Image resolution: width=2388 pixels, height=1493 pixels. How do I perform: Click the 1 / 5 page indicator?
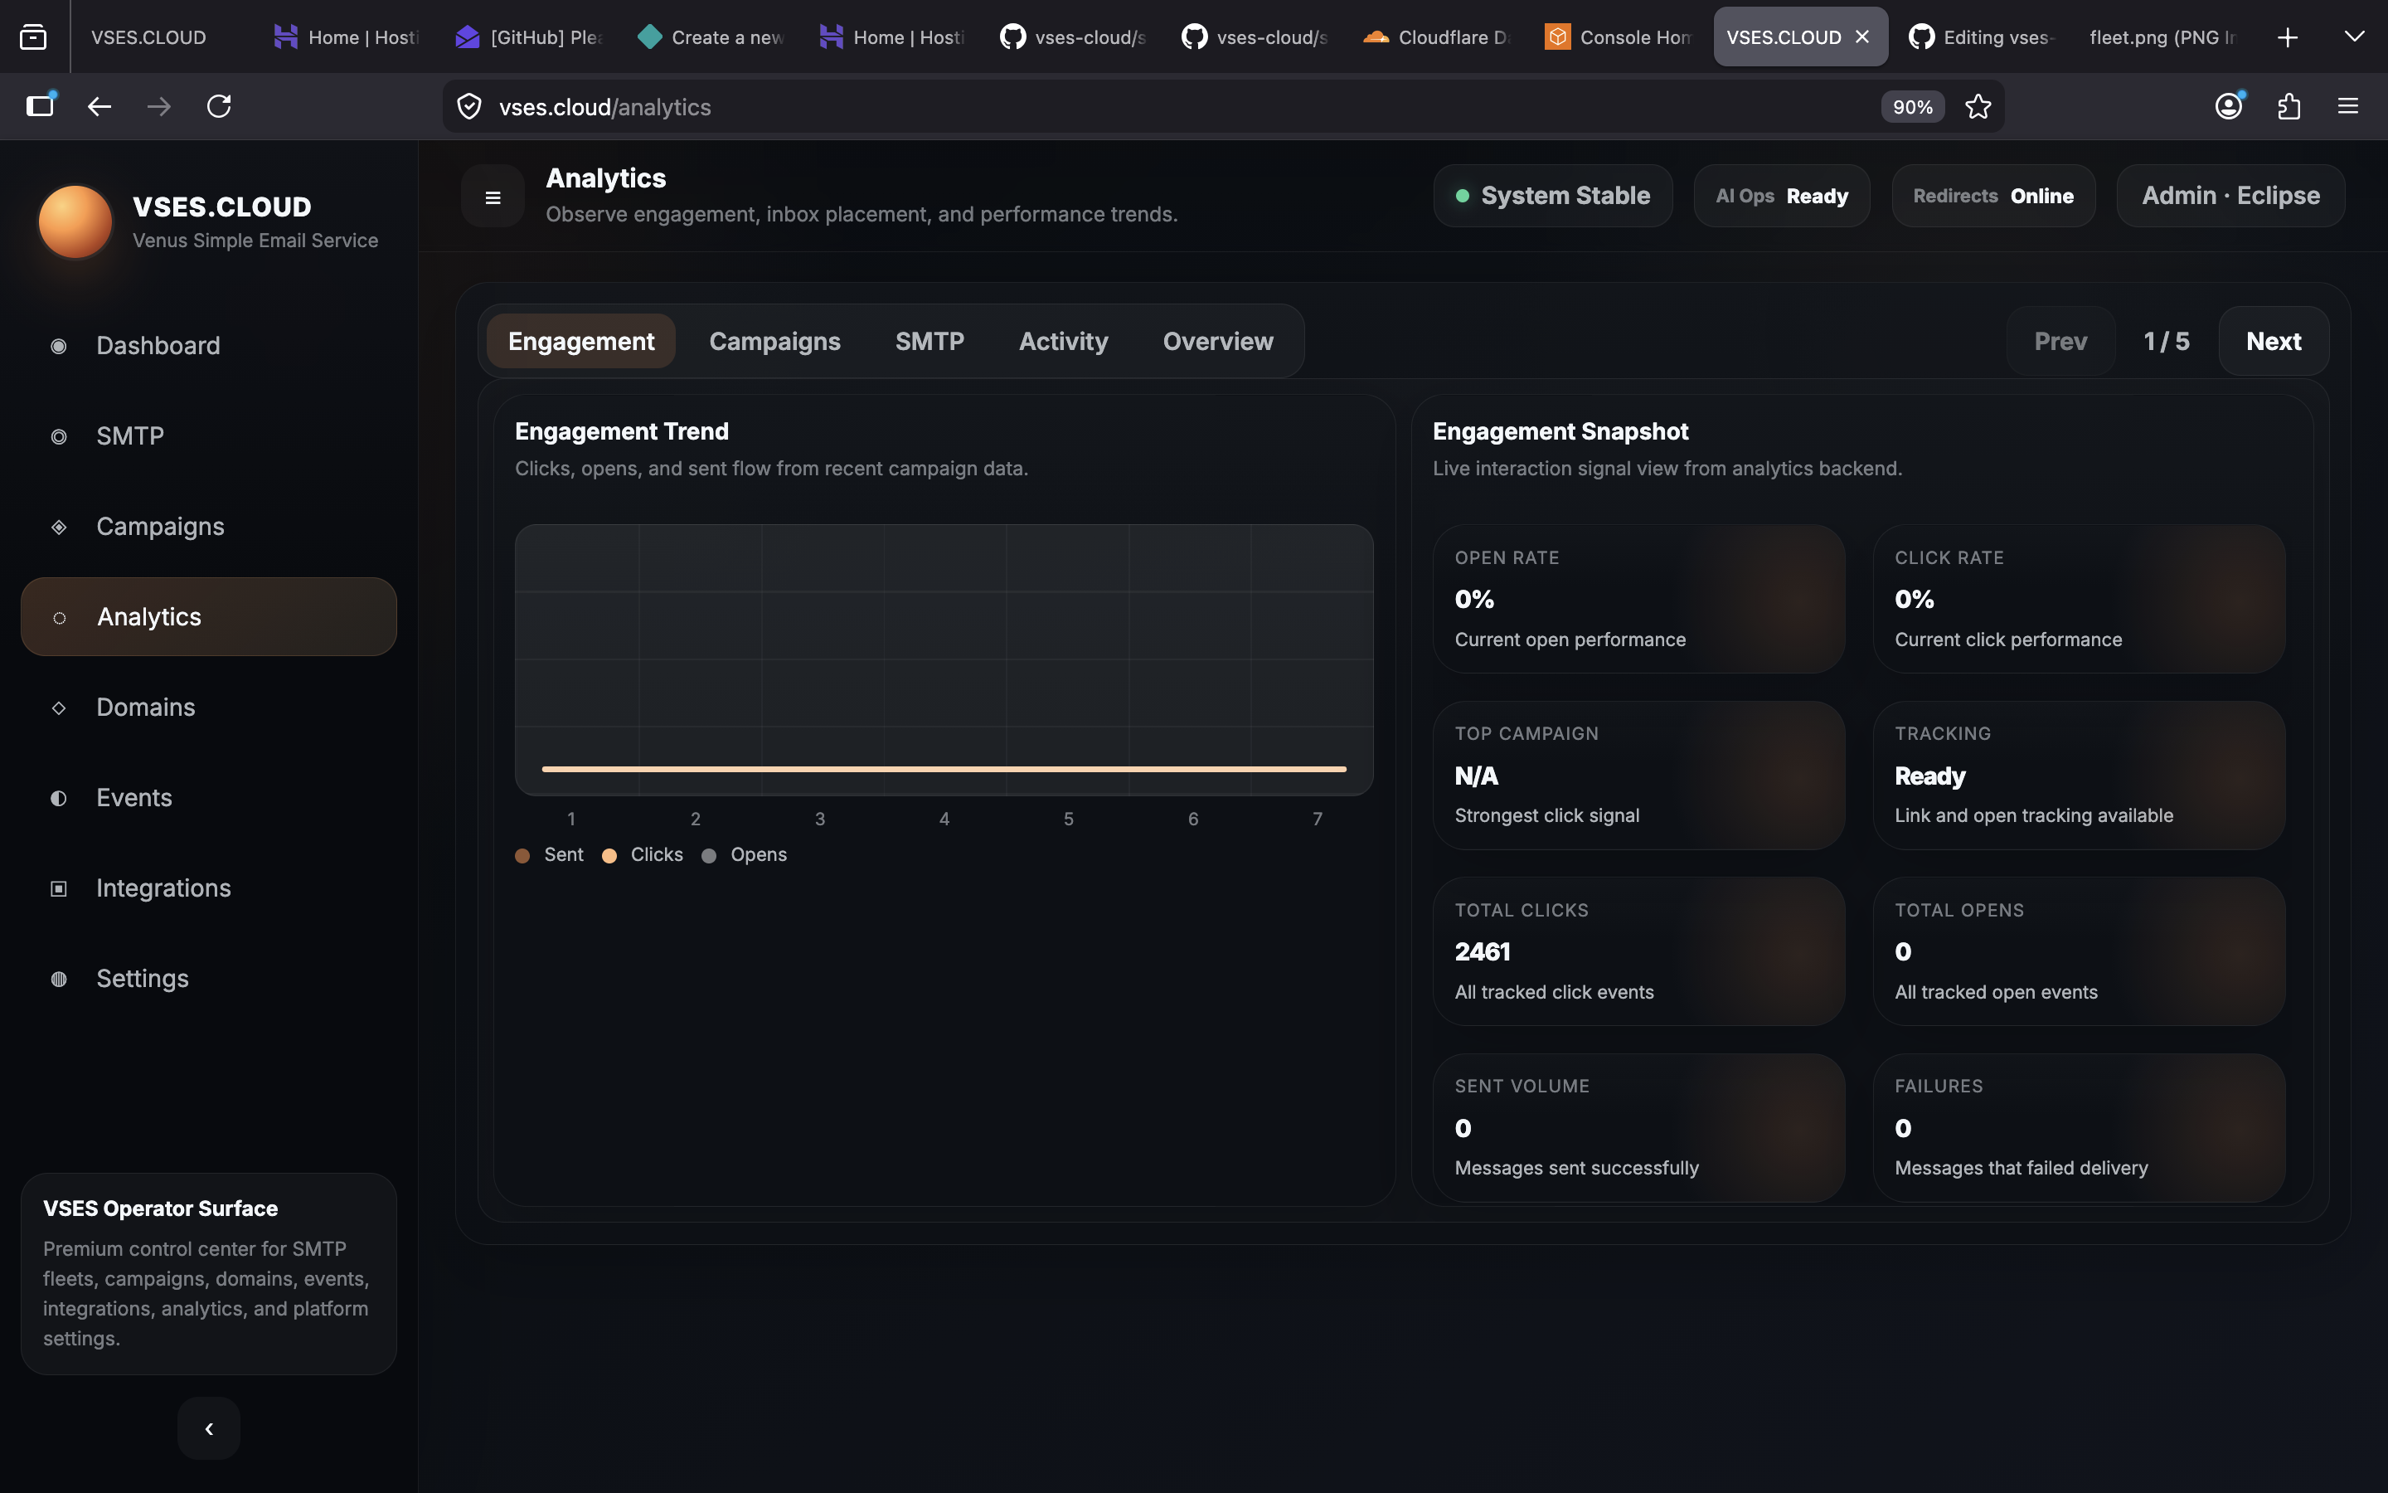2167,342
